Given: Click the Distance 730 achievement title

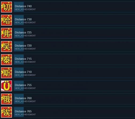Looking at the screenshot, I should [23, 19].
